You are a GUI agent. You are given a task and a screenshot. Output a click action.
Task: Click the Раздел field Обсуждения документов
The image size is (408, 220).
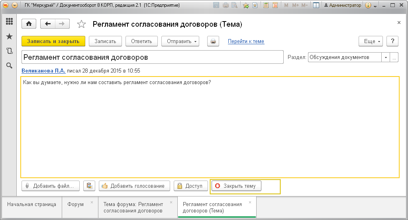[345, 57]
